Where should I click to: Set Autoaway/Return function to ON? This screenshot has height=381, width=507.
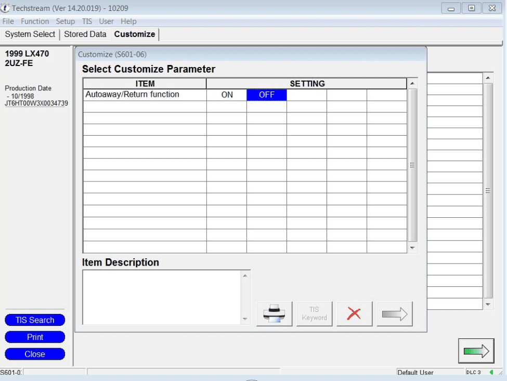tap(227, 95)
